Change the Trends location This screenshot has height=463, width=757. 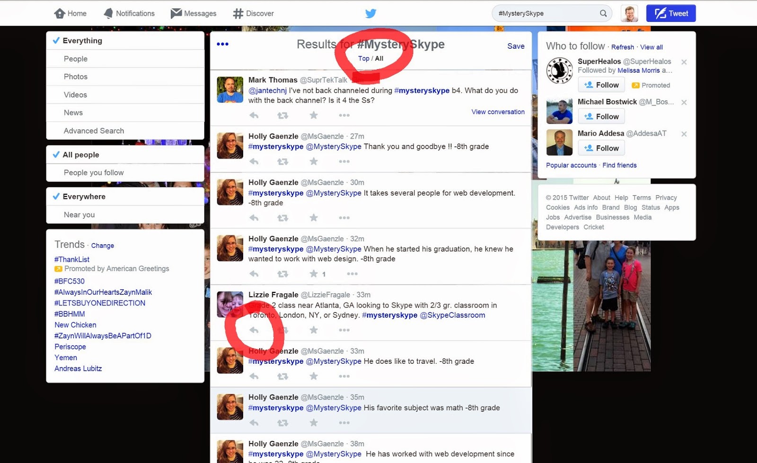tap(103, 246)
